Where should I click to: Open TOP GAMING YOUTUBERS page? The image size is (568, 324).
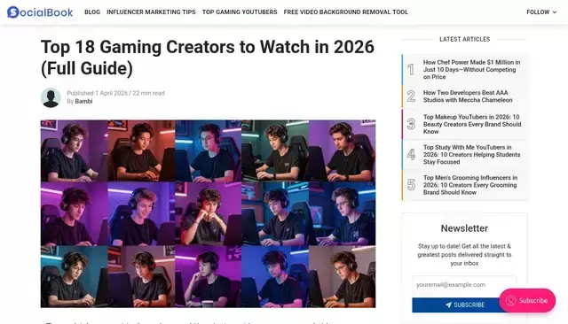click(240, 12)
